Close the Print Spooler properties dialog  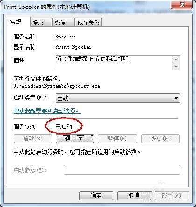click(182, 5)
